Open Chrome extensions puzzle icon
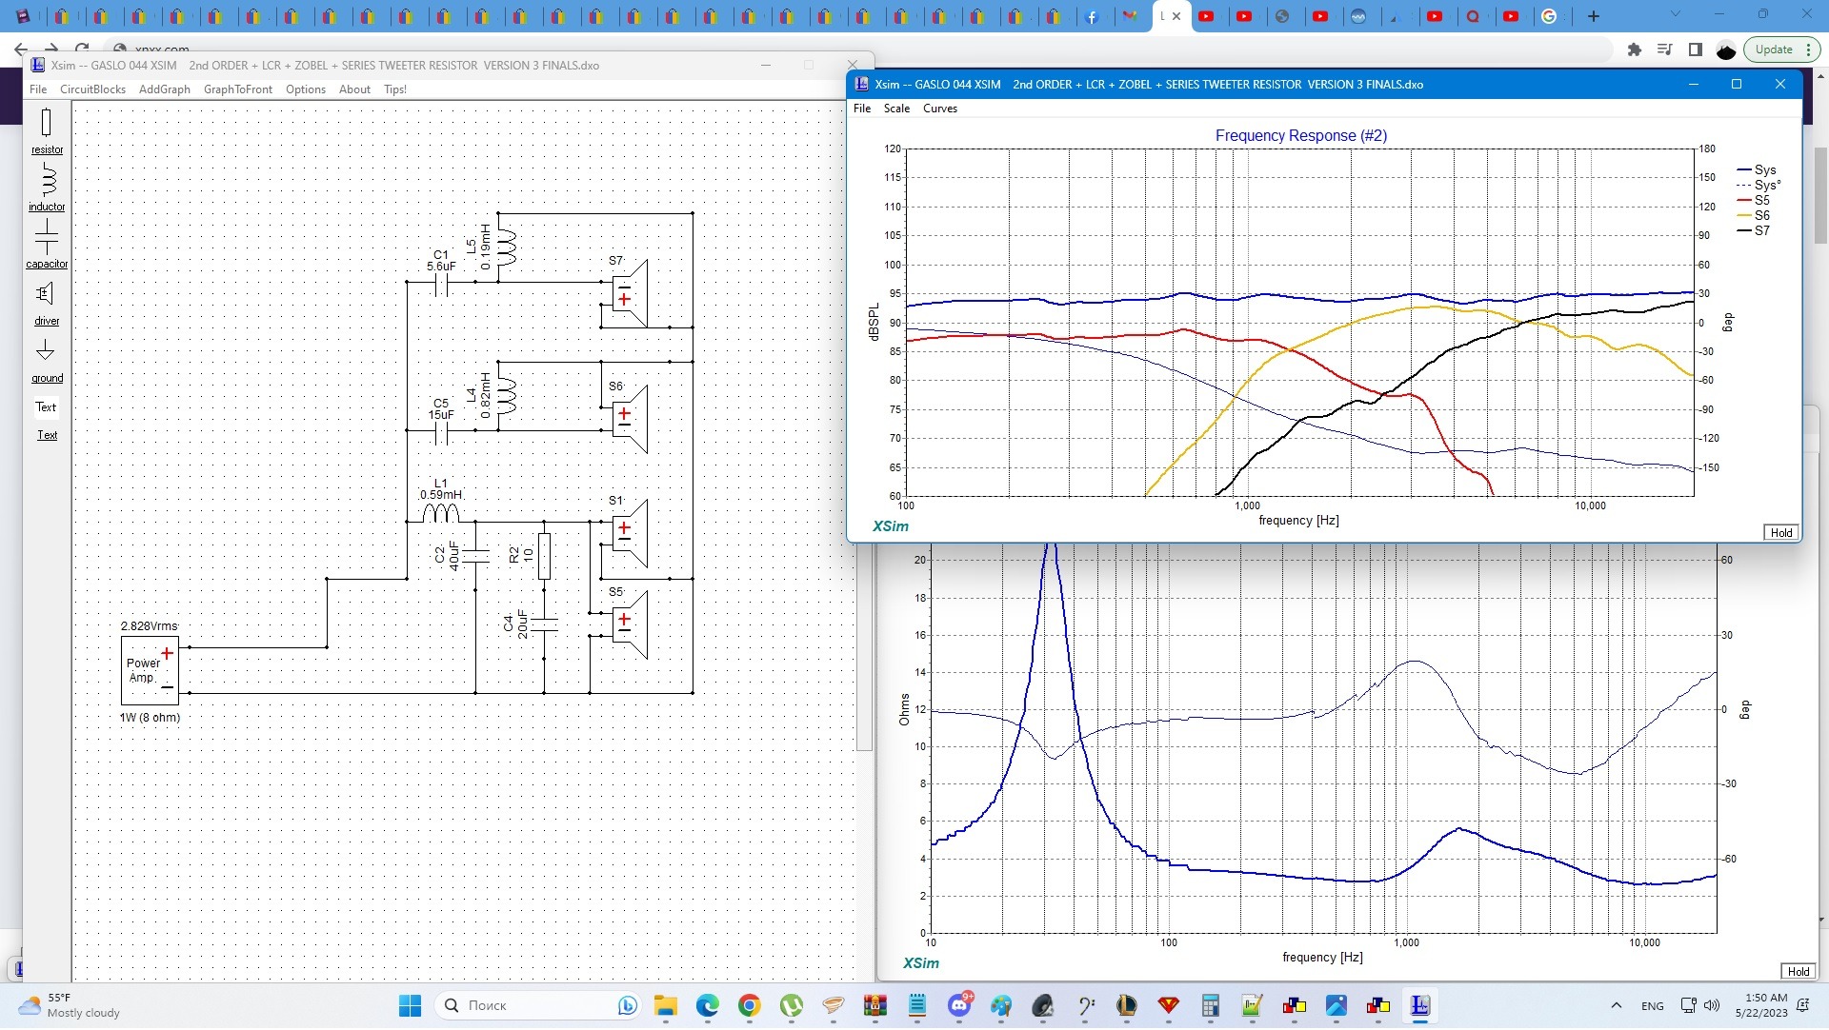The width and height of the screenshot is (1829, 1030). [1635, 50]
